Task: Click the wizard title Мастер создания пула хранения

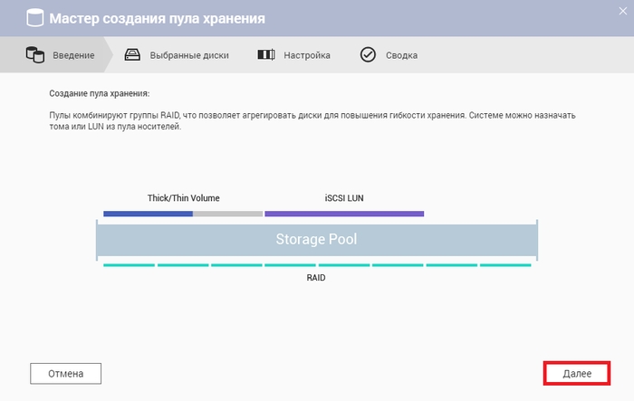Action: 158,19
